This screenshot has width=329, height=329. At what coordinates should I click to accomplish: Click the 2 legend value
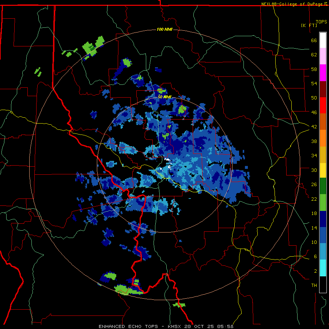(315, 271)
